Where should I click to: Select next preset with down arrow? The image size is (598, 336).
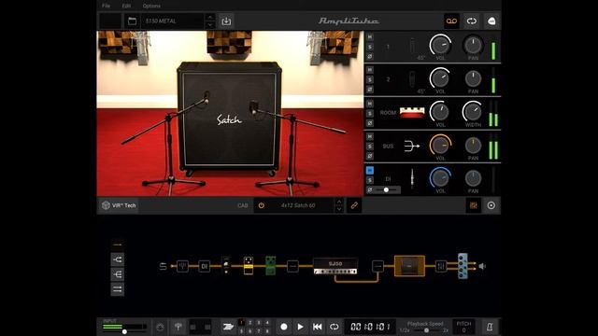[x=210, y=25]
